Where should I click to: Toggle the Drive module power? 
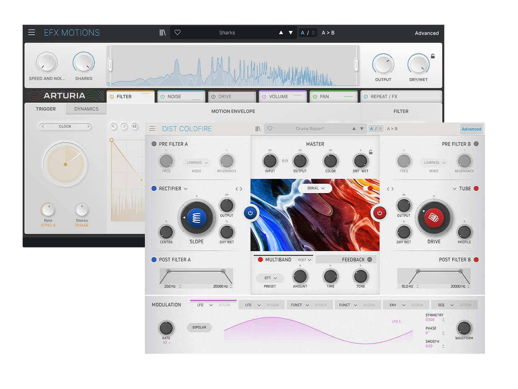click(x=213, y=97)
